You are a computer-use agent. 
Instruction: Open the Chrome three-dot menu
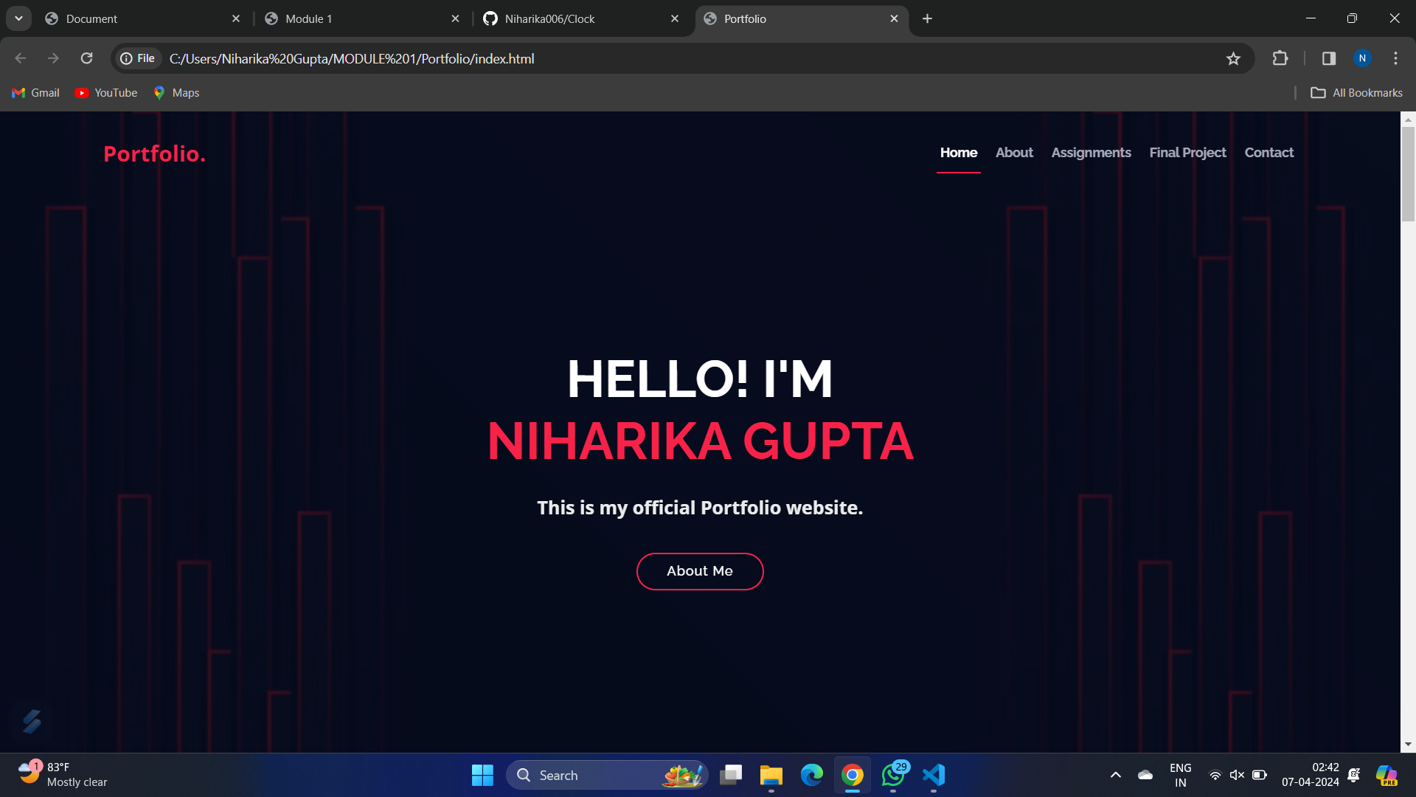click(1395, 58)
